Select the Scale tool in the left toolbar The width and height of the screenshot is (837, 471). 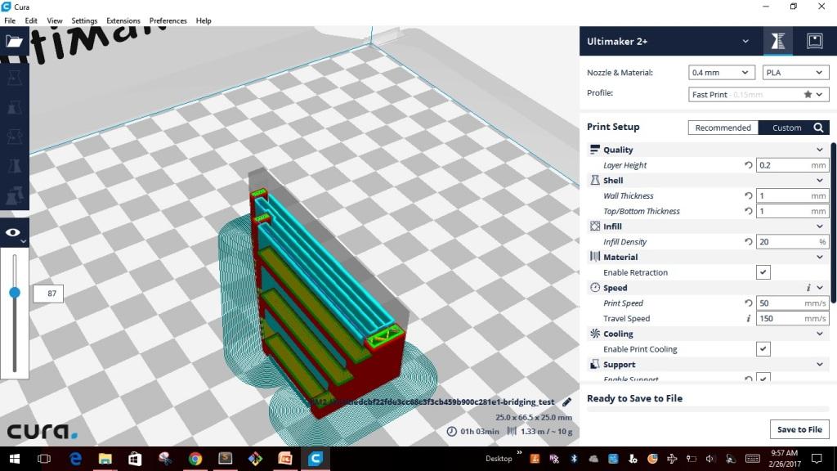[15, 108]
